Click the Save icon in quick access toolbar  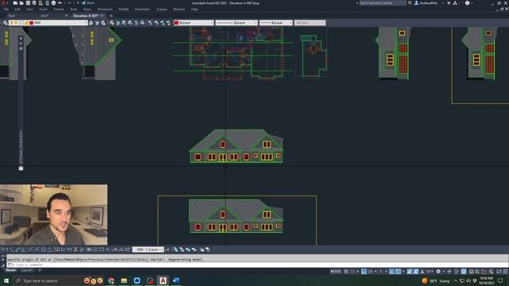point(28,3)
